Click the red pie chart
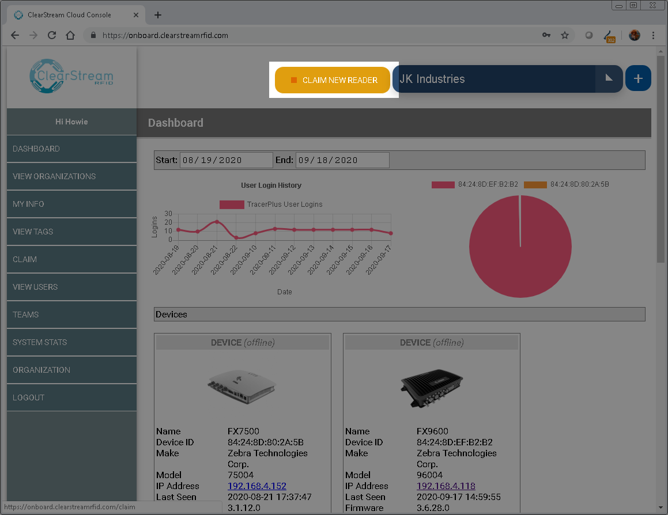Image resolution: width=668 pixels, height=515 pixels. pos(520,247)
